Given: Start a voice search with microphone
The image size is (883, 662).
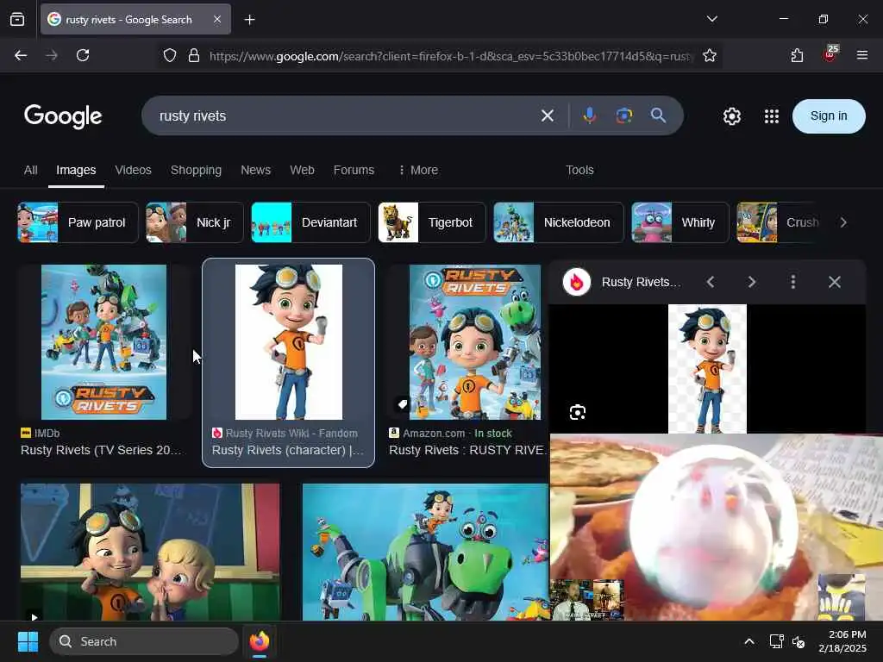Looking at the screenshot, I should click(x=590, y=116).
